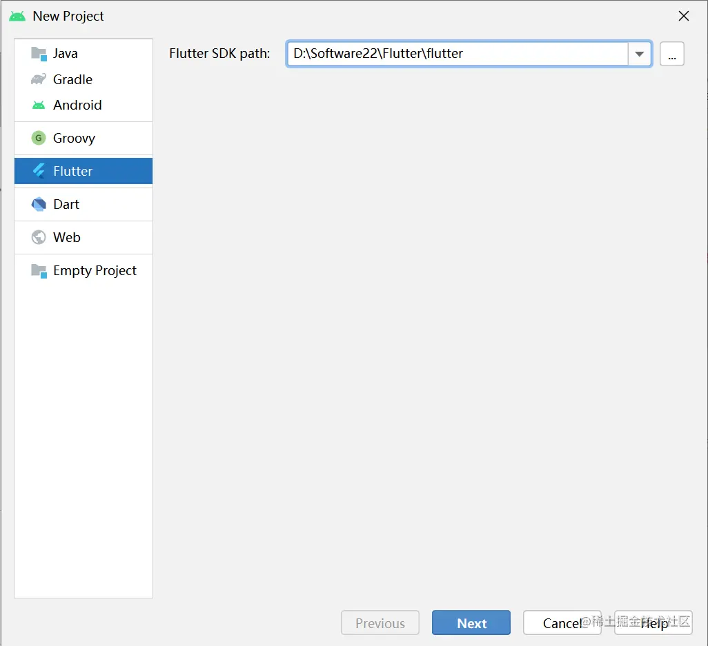708x646 pixels.
Task: Click the Dart logo icon
Action: coord(39,204)
